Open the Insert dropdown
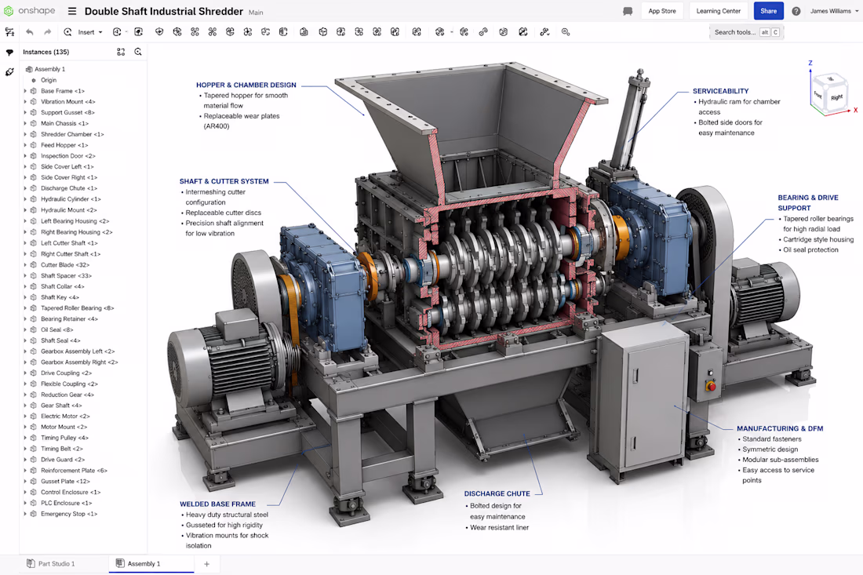 [x=89, y=32]
